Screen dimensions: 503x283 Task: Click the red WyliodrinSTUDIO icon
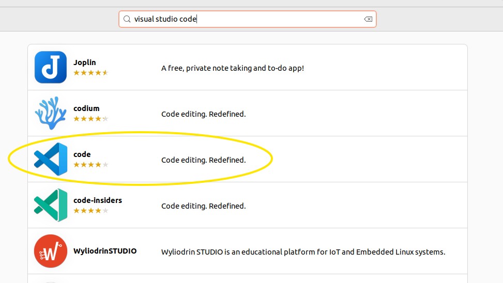[51, 251]
